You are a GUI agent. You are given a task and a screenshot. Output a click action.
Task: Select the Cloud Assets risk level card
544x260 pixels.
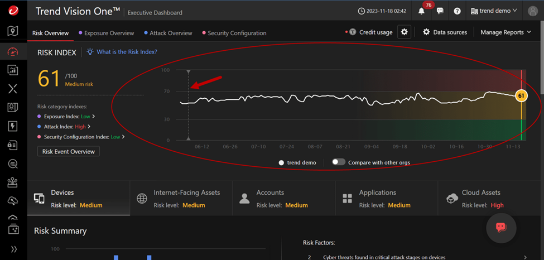[490, 198]
